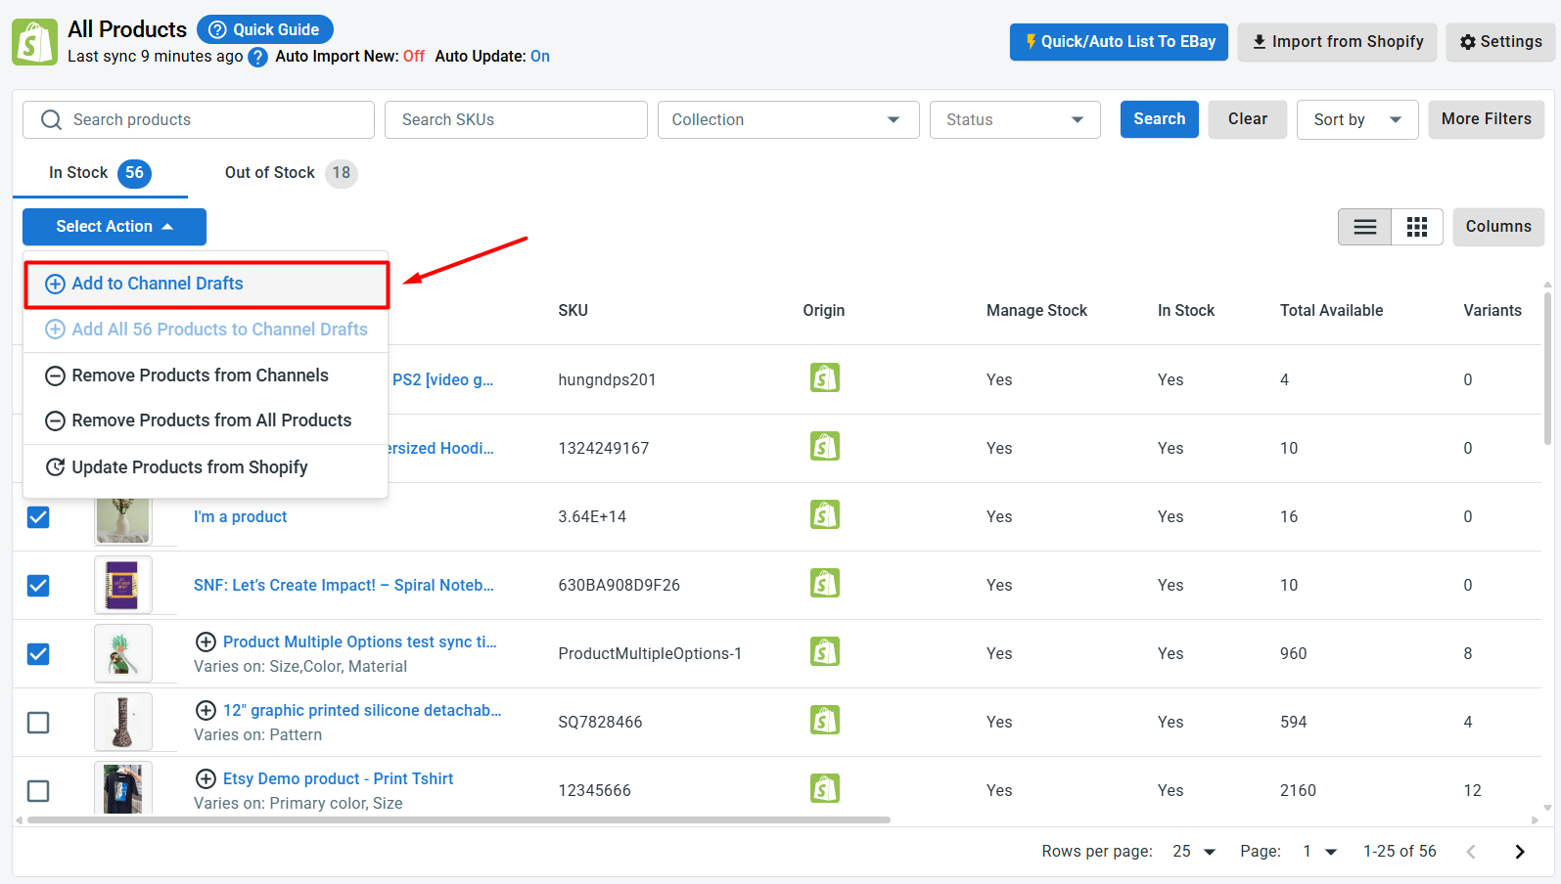
Task: Click the Search SKUs input field
Action: pos(516,119)
